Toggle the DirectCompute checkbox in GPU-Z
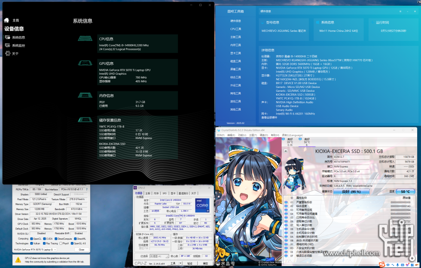421x268 pixels. pyautogui.click(x=56, y=238)
